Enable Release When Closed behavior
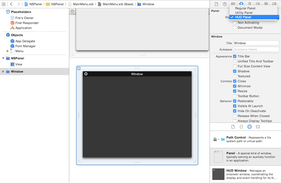Viewport: 281px width, 183px height. pos(235,116)
